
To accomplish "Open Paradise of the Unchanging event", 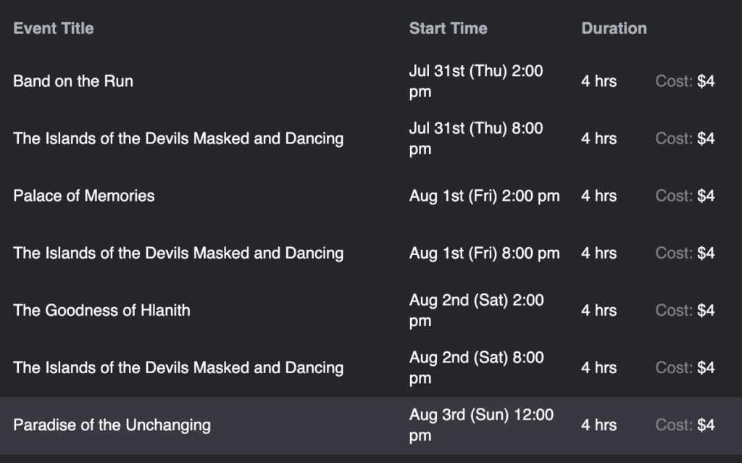I will tap(112, 425).
